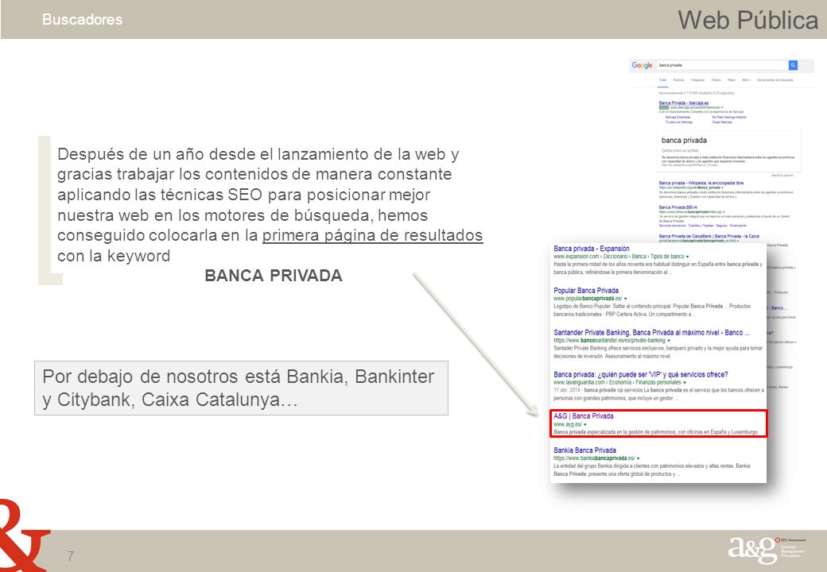Open the Banca Privada BBVA result

[678, 207]
